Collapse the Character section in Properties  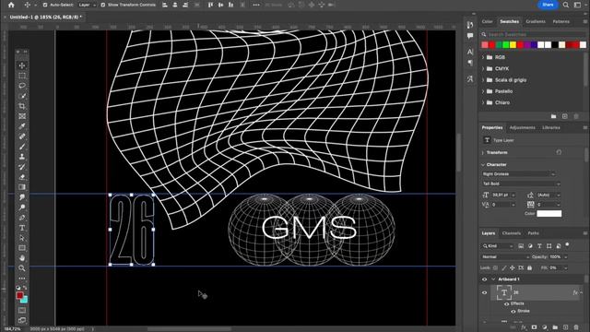pos(483,164)
